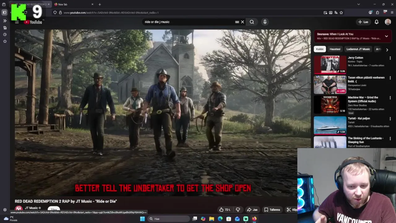List all tabs dropdown chevron
The width and height of the screenshot is (396, 223).
point(359,4)
